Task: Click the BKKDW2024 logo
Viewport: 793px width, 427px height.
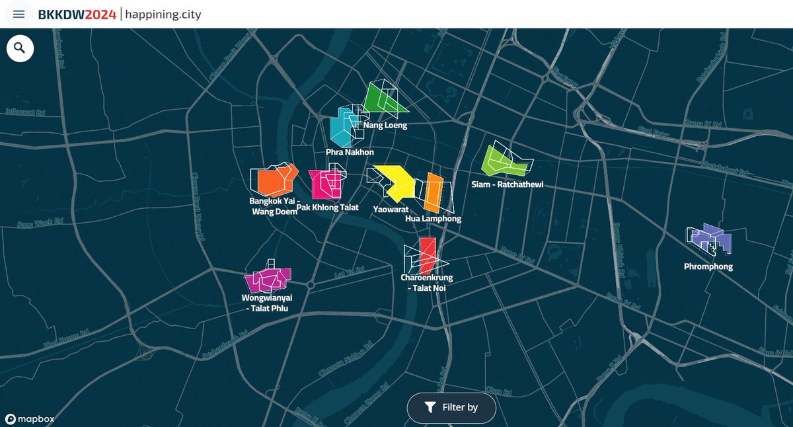Action: click(77, 14)
